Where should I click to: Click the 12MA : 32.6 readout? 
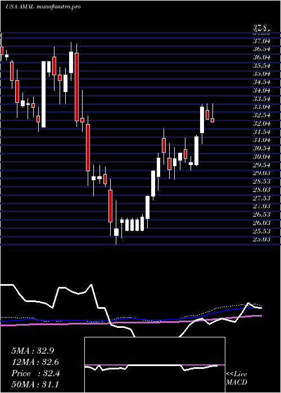[35, 362]
